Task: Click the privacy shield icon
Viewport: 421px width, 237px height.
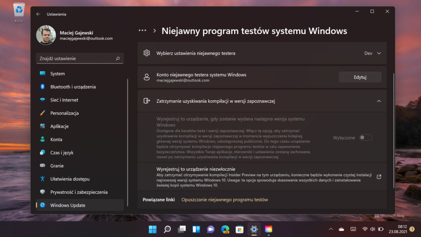Action: [43, 192]
